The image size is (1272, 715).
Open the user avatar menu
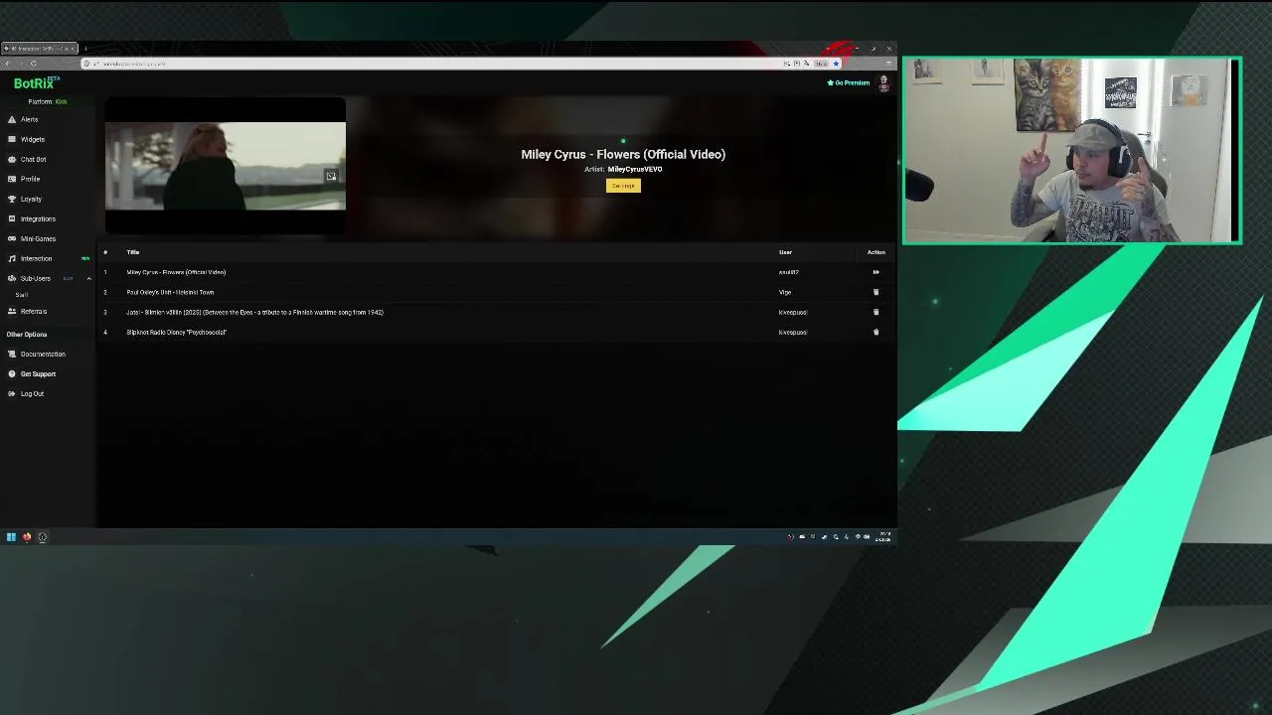click(x=883, y=83)
